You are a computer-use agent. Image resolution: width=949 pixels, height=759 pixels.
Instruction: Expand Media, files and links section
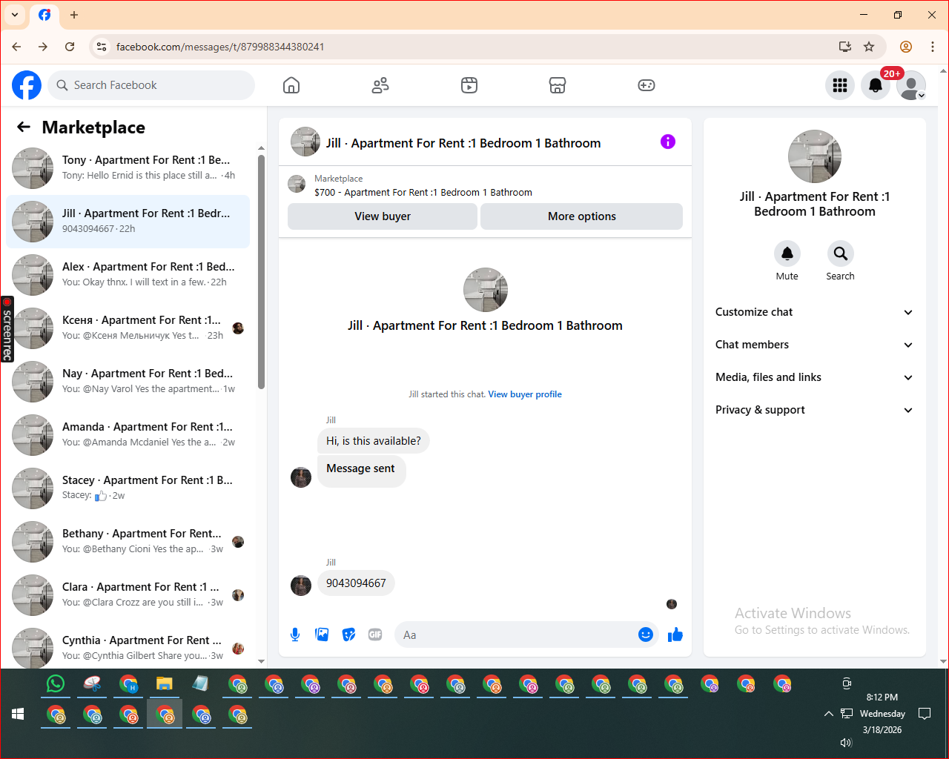pyautogui.click(x=814, y=377)
